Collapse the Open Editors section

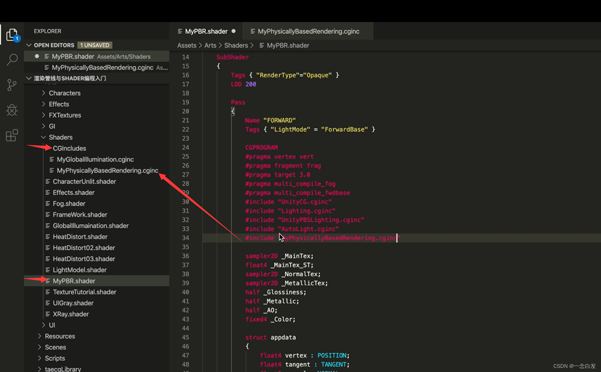(x=29, y=45)
